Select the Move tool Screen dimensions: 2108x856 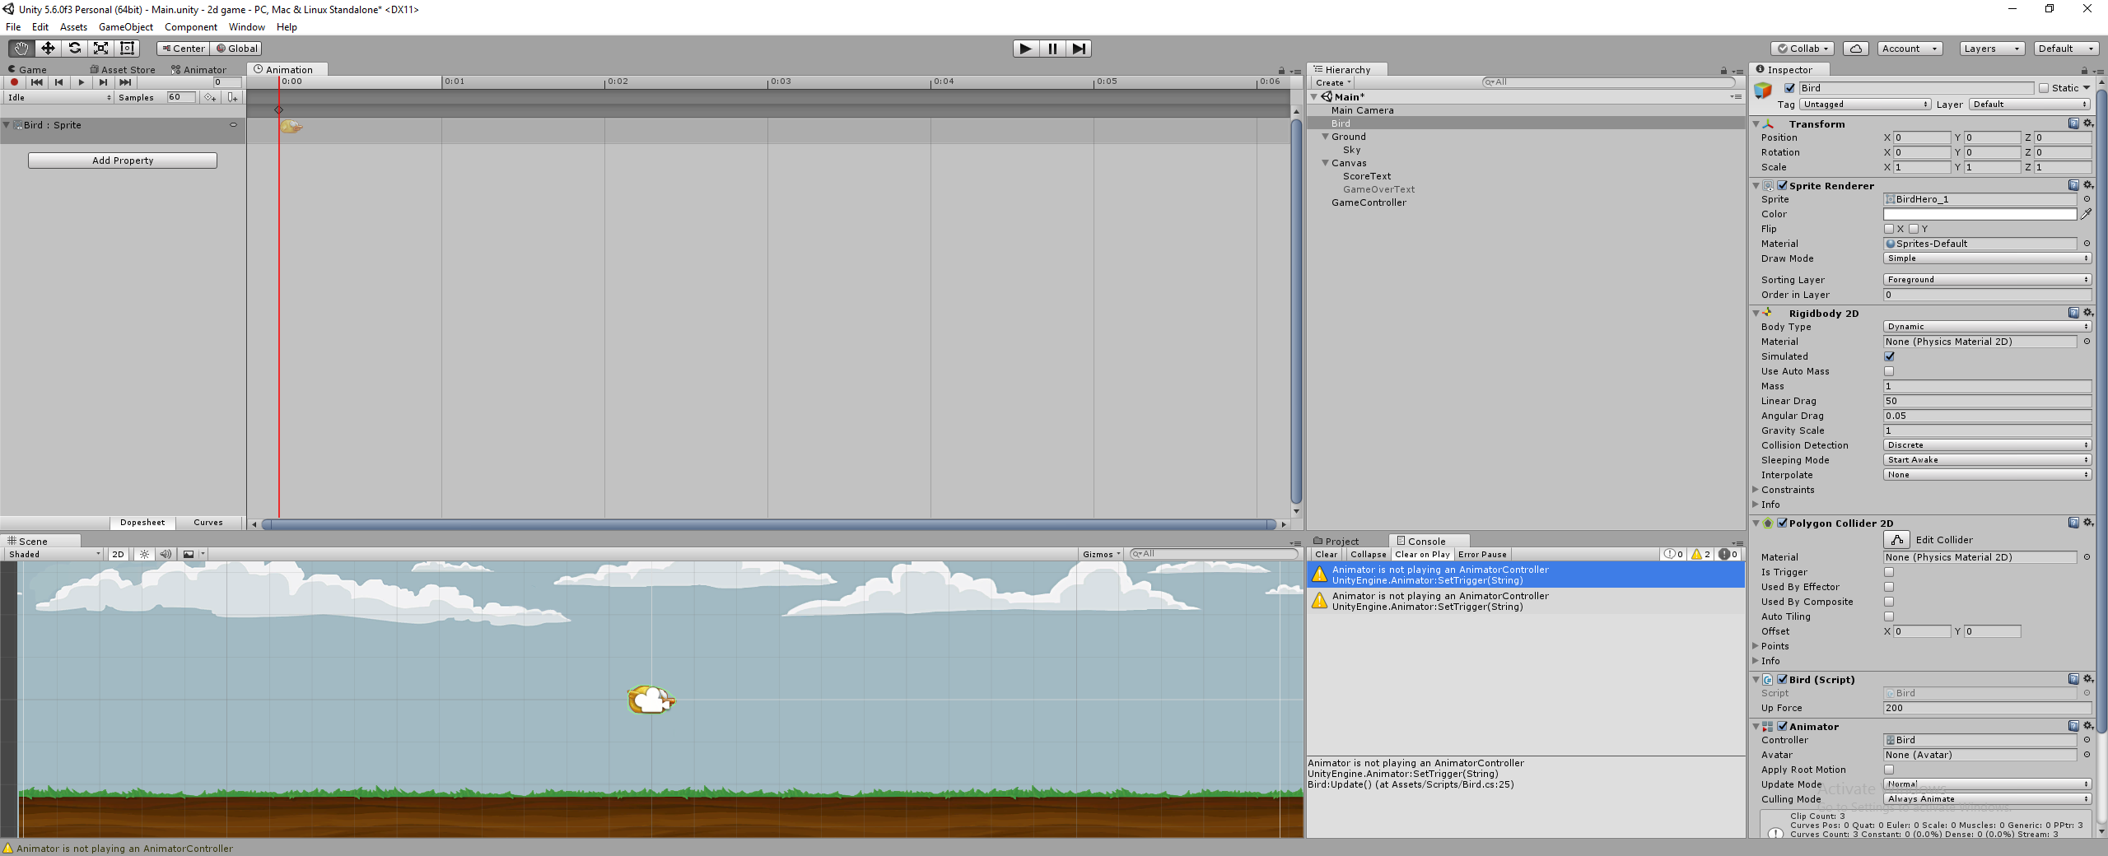point(48,49)
